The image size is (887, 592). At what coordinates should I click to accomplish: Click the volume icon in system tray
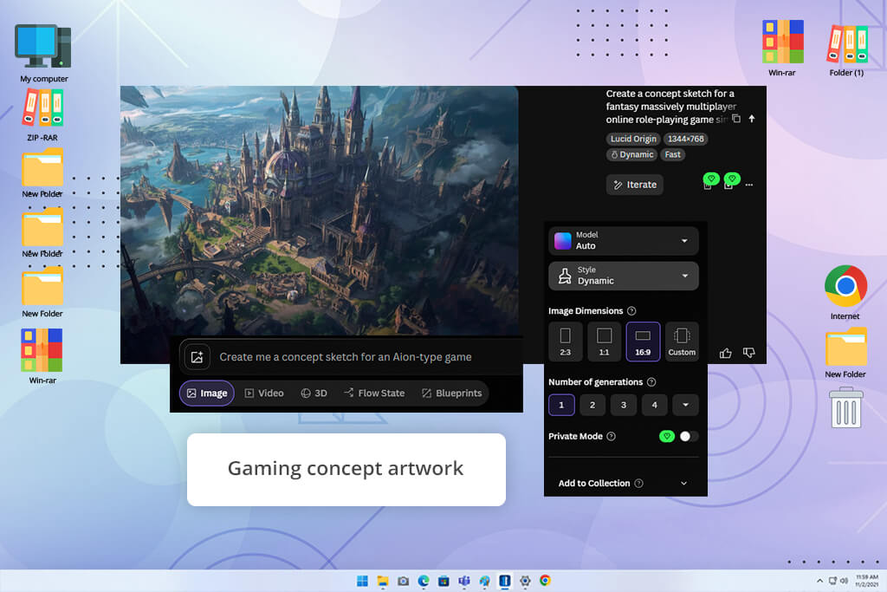click(x=844, y=581)
